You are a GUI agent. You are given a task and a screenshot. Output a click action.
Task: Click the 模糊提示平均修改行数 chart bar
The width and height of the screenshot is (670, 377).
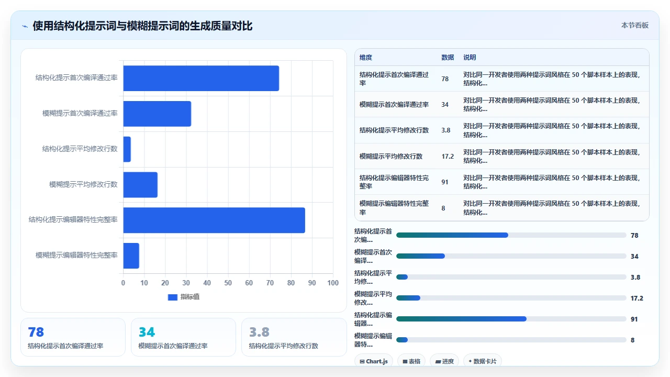(140, 184)
